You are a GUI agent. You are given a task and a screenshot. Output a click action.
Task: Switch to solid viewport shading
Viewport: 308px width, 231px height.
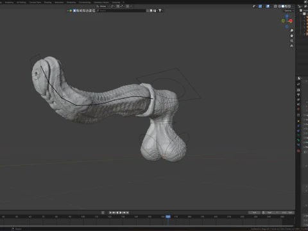[x=283, y=6]
